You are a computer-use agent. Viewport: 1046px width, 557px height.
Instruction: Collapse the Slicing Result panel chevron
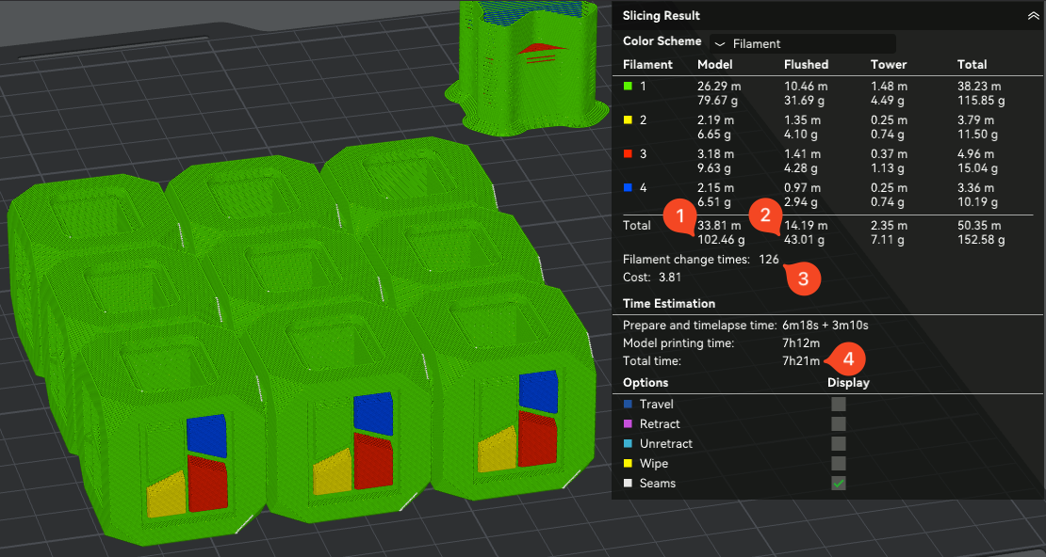1033,16
